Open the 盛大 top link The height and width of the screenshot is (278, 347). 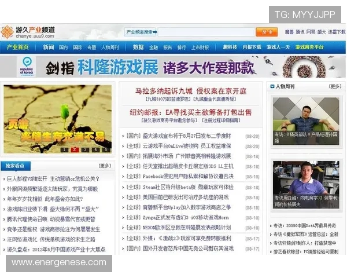coord(322,32)
